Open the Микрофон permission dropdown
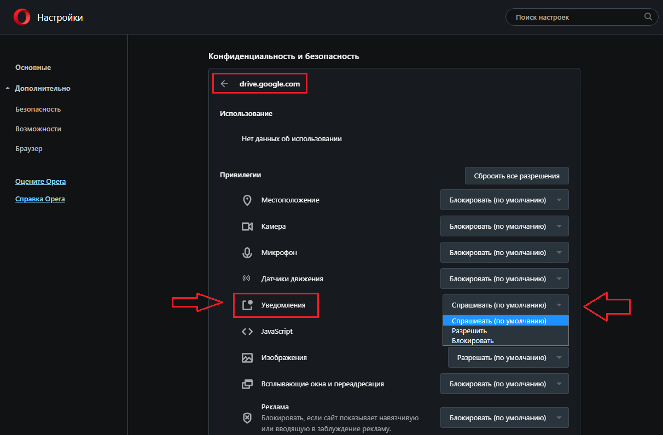Screen dimensions: 663x435 (504, 252)
